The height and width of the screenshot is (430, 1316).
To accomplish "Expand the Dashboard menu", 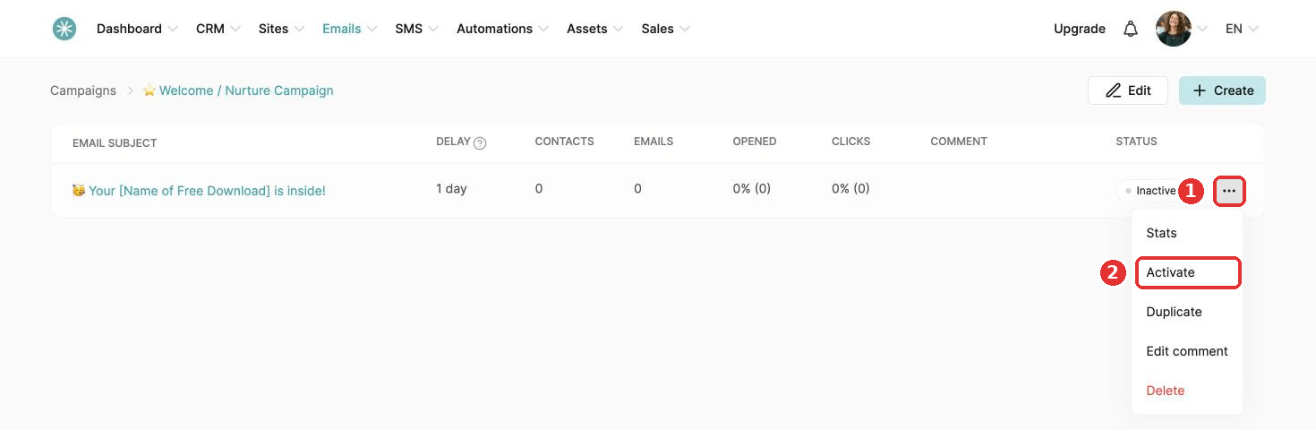I will [137, 29].
